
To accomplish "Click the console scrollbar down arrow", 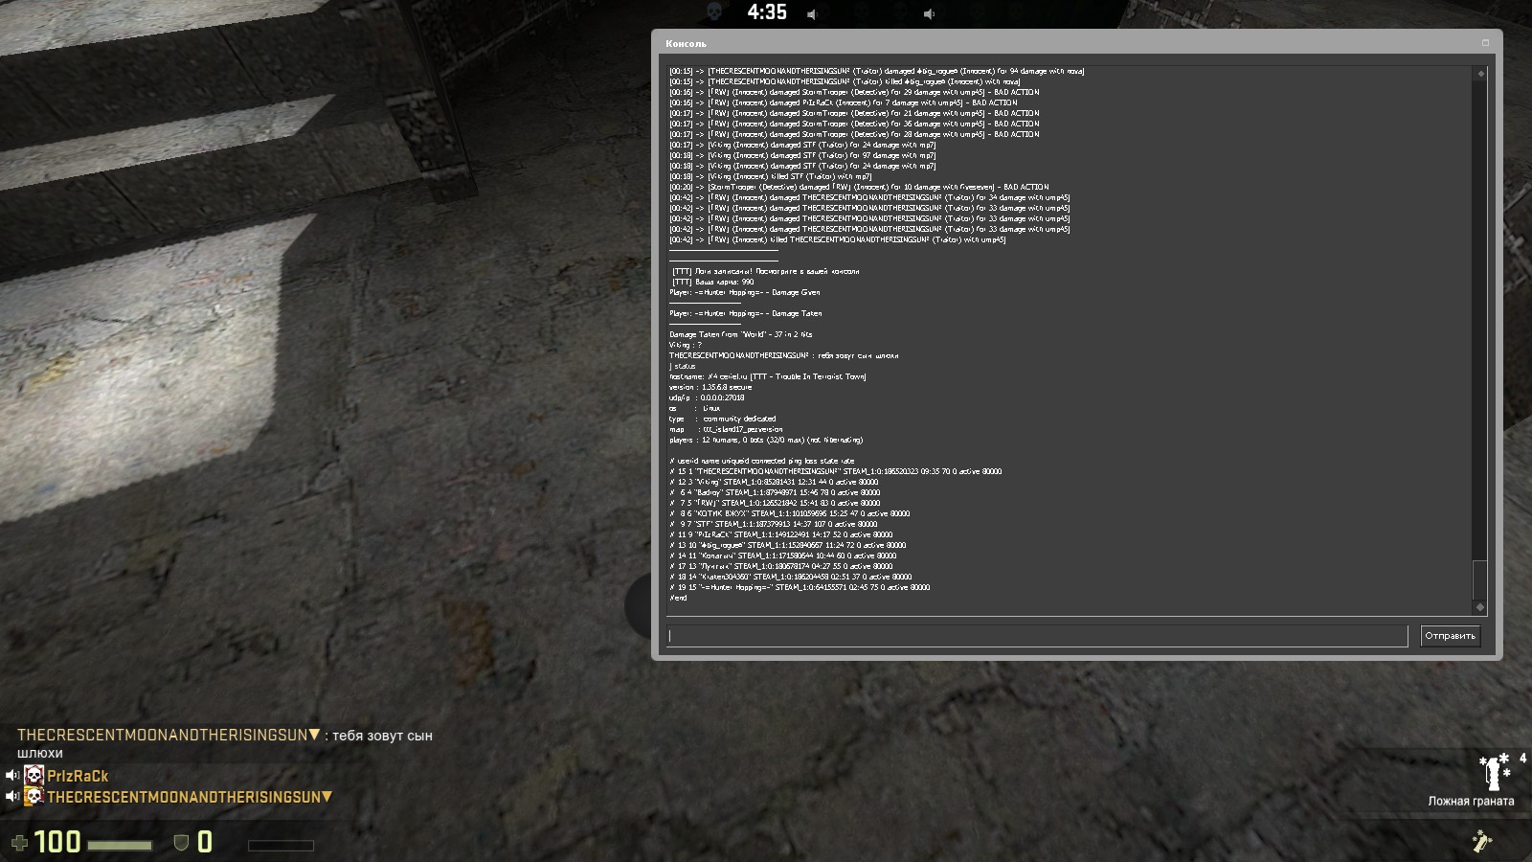I will coord(1480,607).
